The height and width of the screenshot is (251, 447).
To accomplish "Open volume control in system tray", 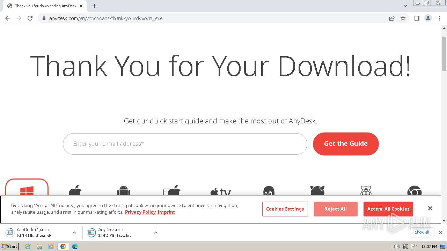I will click(x=397, y=246).
